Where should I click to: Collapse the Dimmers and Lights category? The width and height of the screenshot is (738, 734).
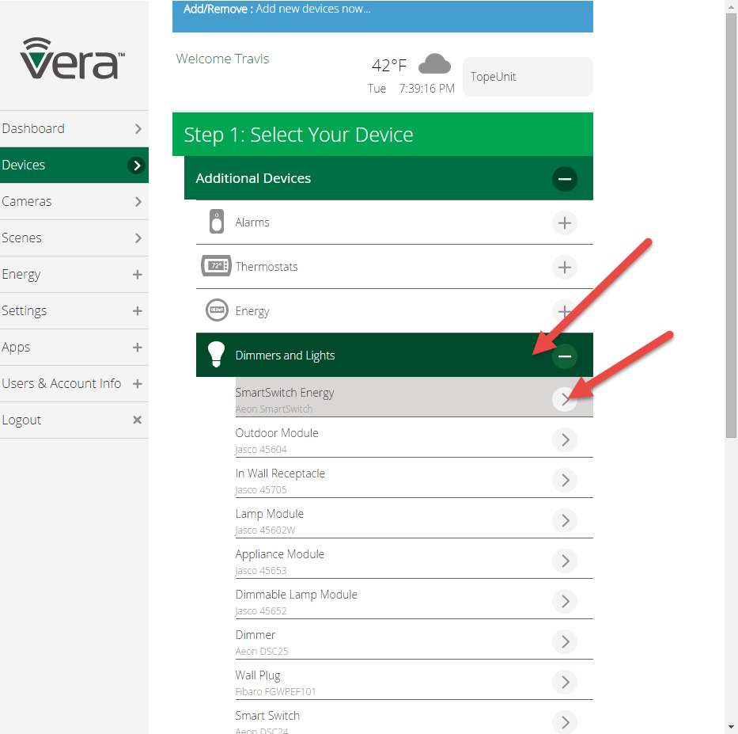click(x=564, y=356)
